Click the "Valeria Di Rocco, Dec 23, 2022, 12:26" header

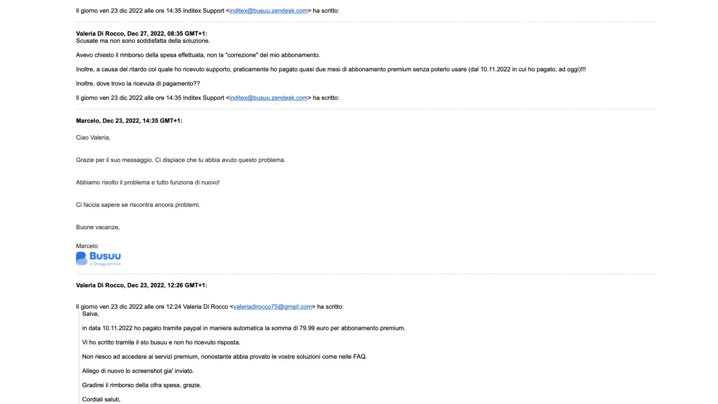(x=141, y=285)
